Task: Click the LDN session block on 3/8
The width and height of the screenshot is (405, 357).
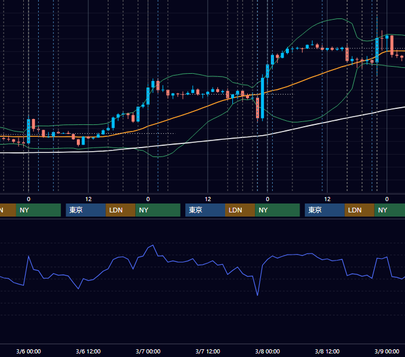Action: (x=360, y=210)
